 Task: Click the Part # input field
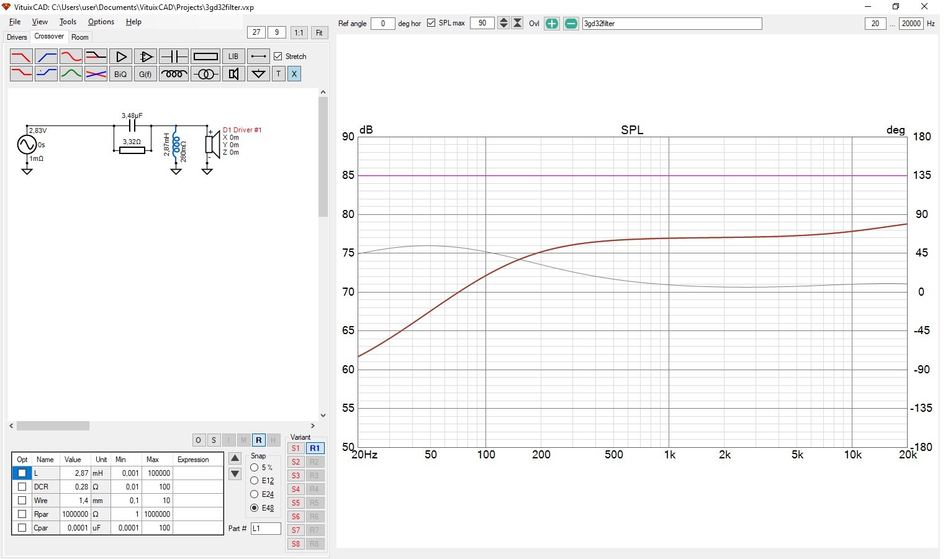pos(266,529)
